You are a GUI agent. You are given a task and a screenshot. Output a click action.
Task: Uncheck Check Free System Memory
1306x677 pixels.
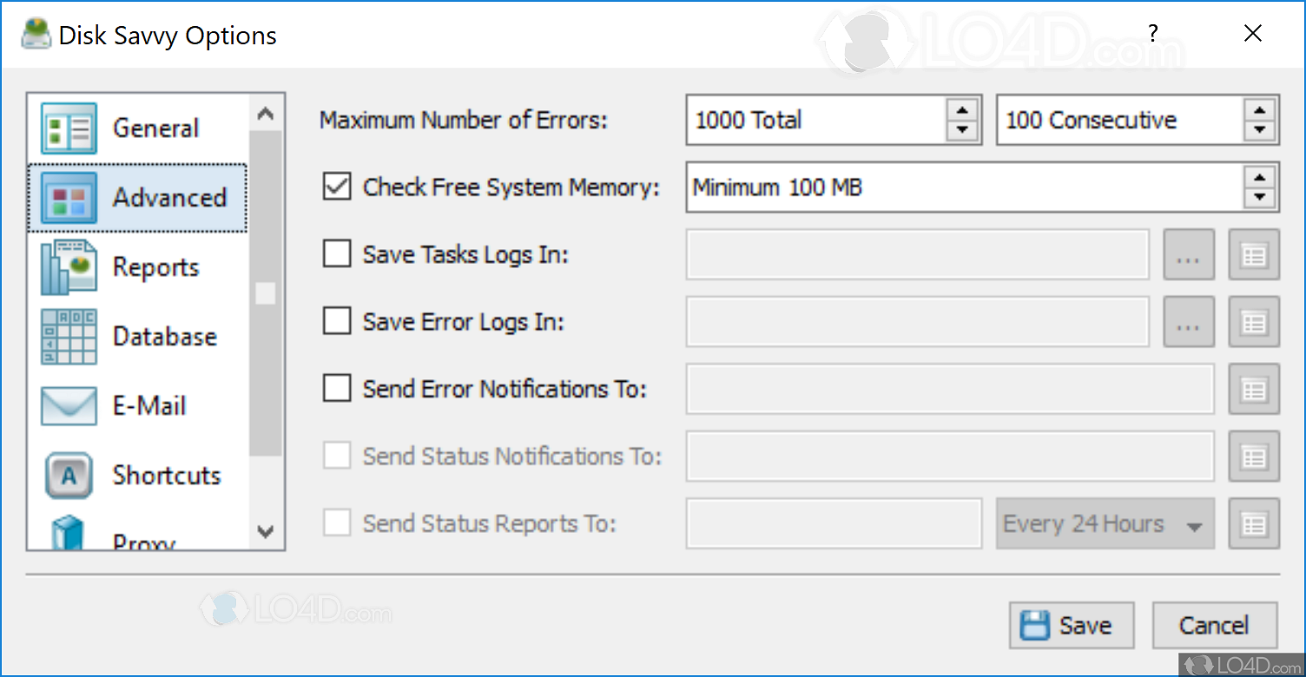point(337,187)
